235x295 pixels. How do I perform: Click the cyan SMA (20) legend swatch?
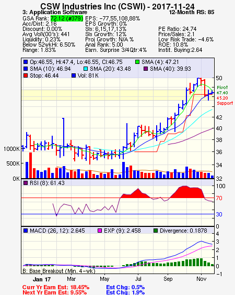86,69
